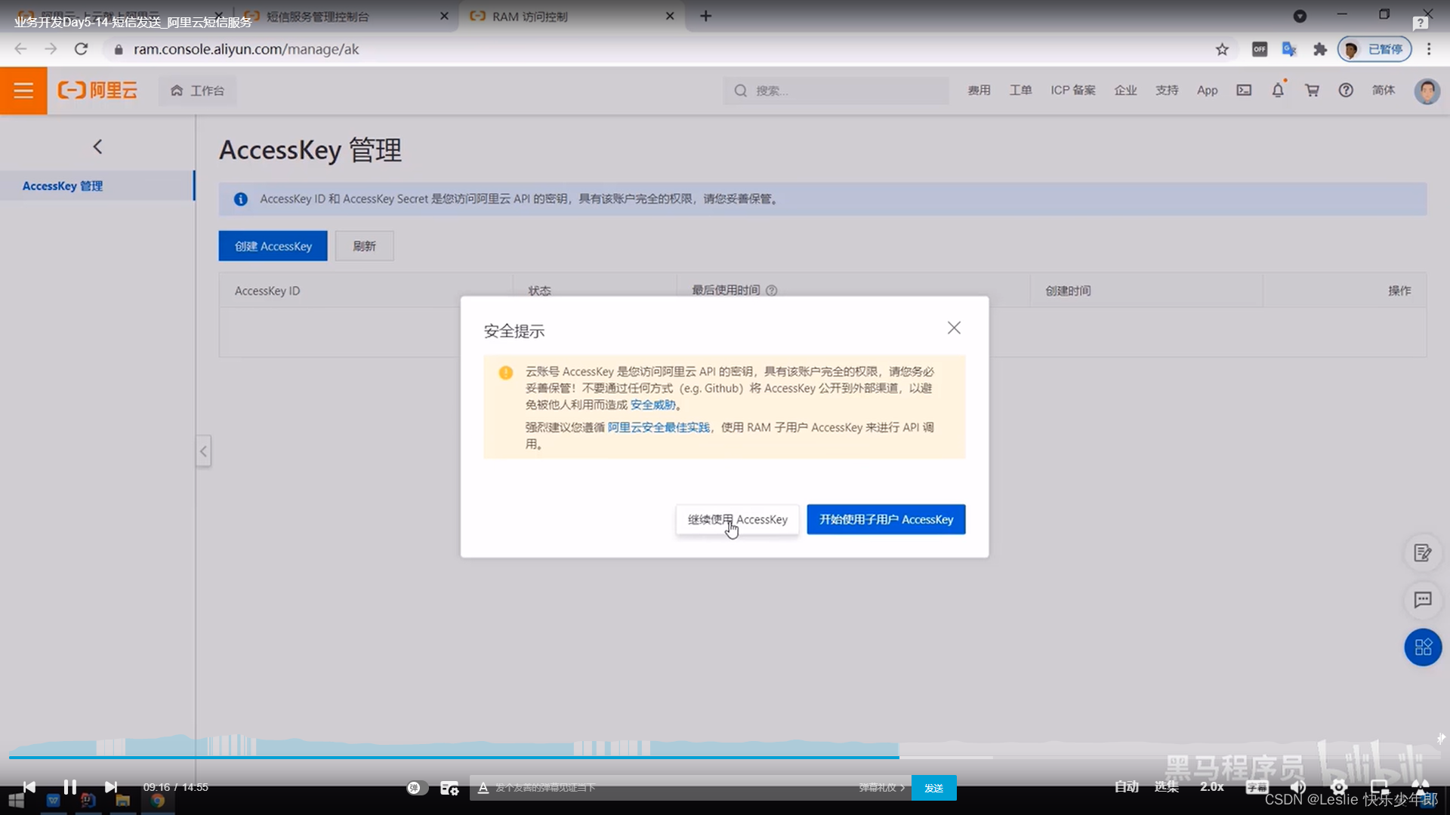Open the help question-mark icon in console header
The image size is (1450, 815).
(x=1346, y=91)
